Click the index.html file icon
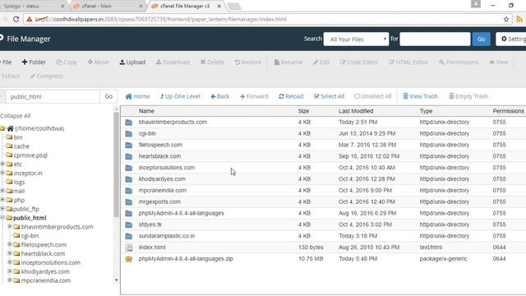 click(x=129, y=247)
